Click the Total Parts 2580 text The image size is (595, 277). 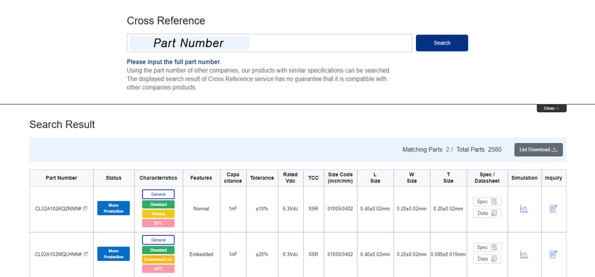pos(479,149)
